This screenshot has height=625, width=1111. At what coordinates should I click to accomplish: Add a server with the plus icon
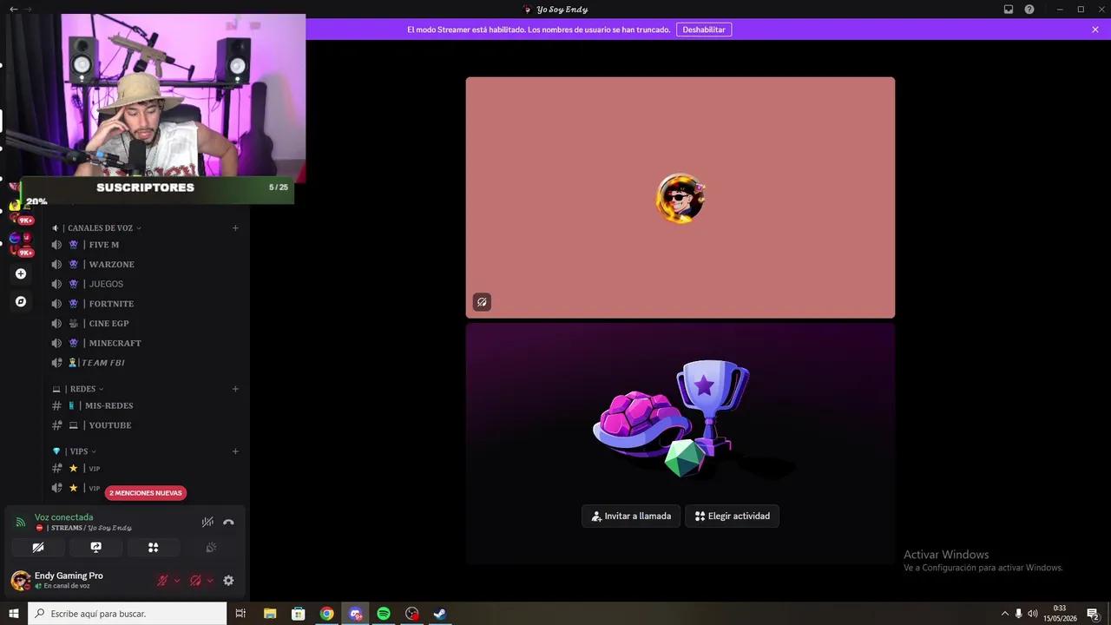click(21, 273)
